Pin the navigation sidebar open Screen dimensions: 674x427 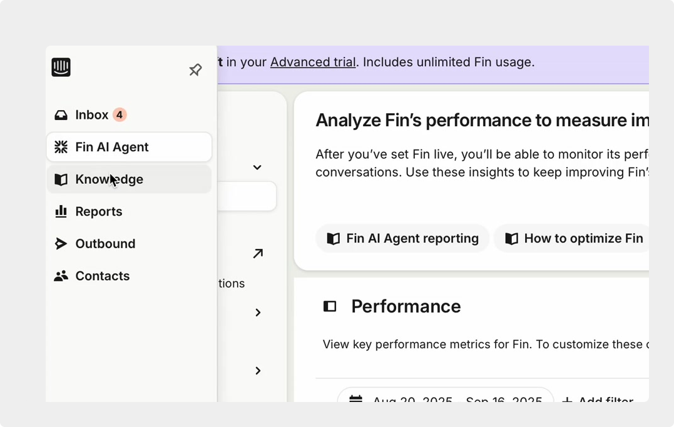(195, 70)
